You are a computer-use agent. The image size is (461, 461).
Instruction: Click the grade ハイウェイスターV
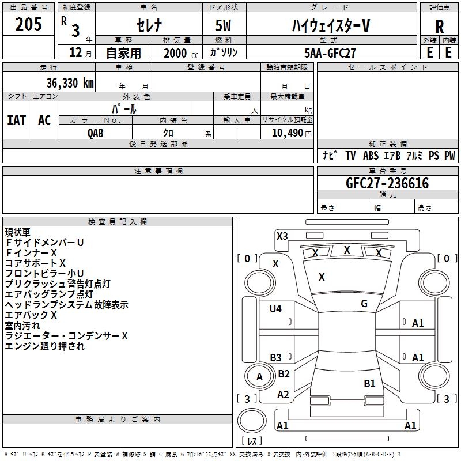tap(331, 25)
